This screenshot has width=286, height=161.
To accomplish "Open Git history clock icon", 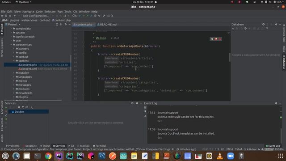I will [x=95, y=16].
